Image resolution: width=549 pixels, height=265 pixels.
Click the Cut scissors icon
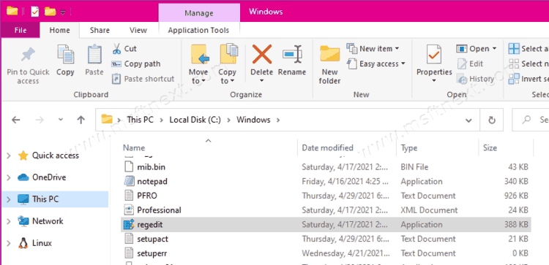pyautogui.click(x=116, y=48)
